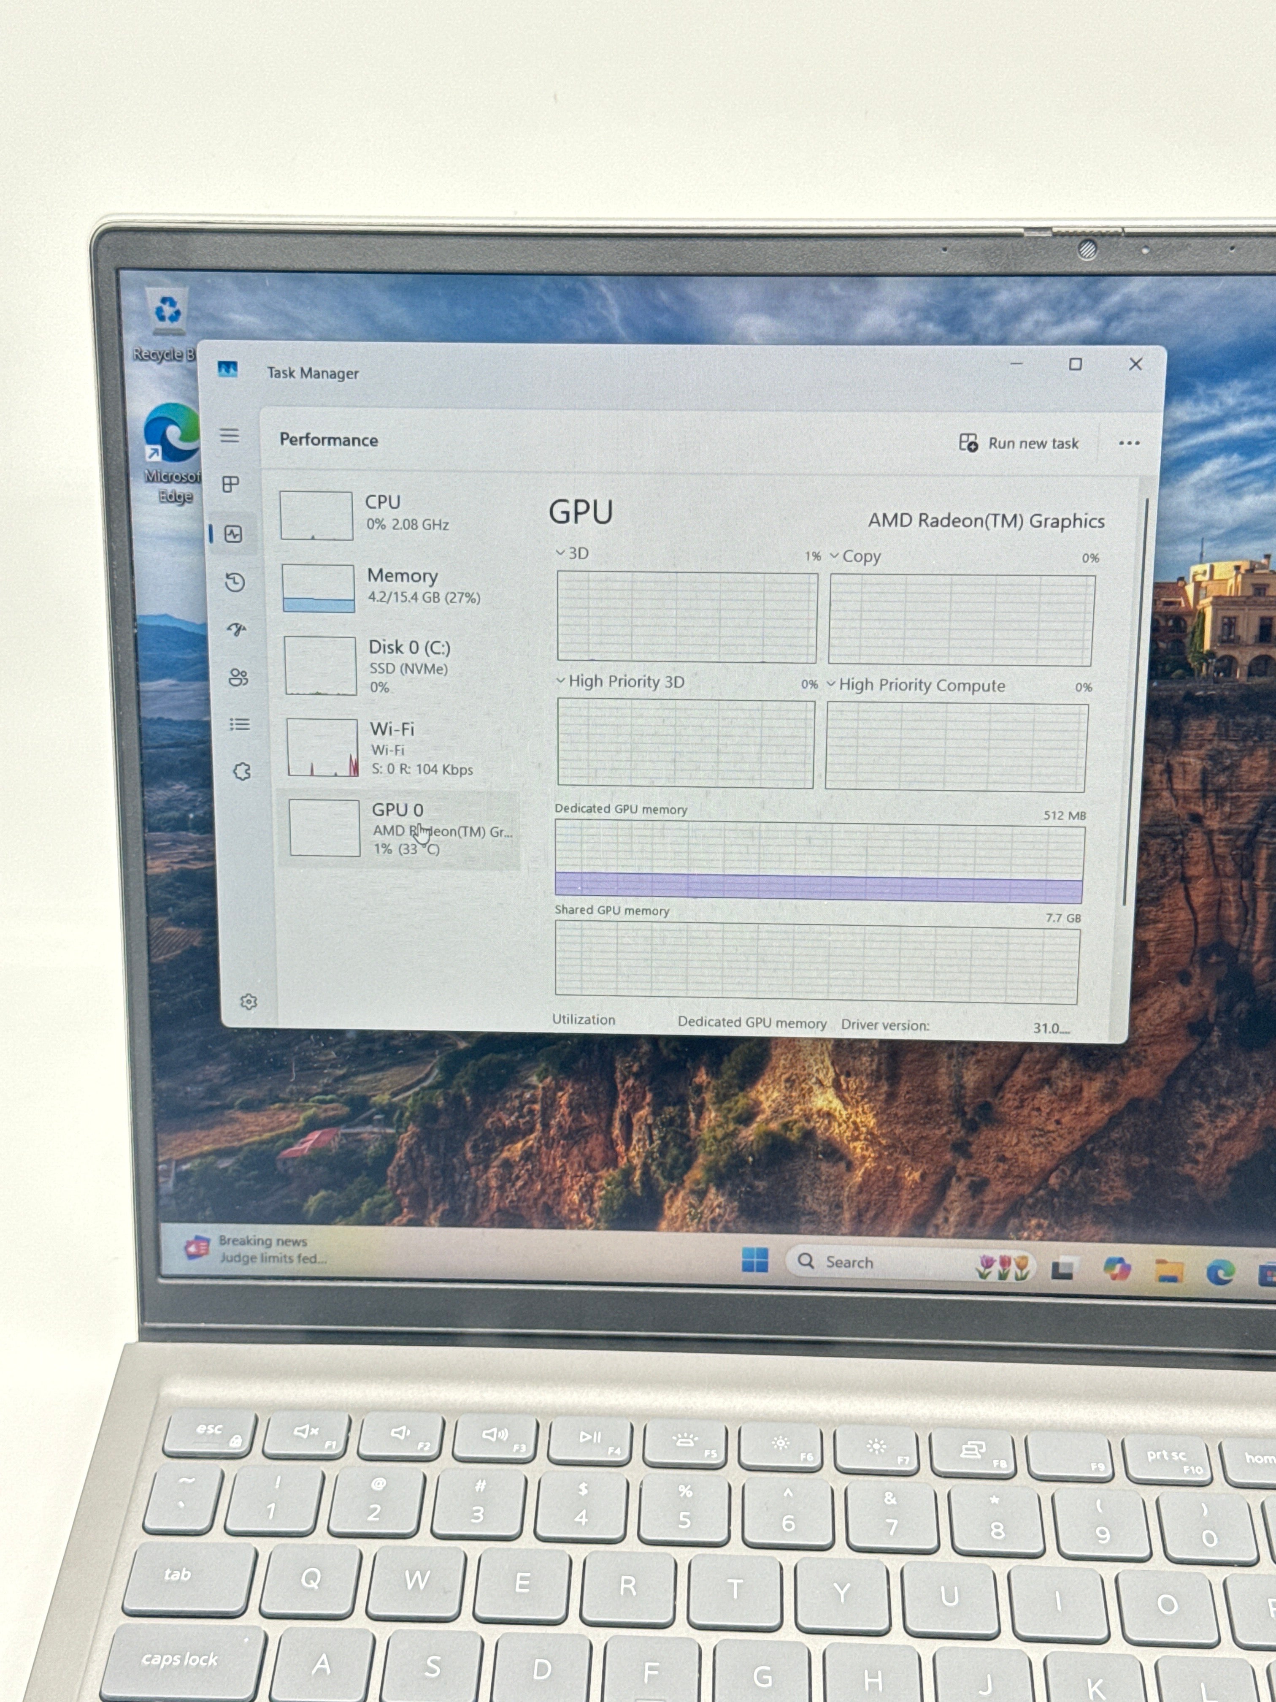The width and height of the screenshot is (1276, 1702).
Task: Maximize the Task Manager window
Action: (1075, 364)
